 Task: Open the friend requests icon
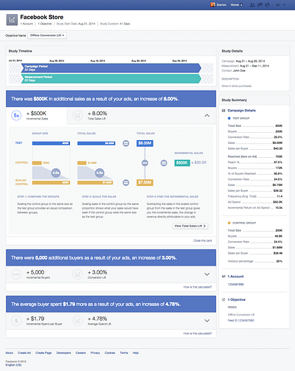pyautogui.click(x=252, y=4)
